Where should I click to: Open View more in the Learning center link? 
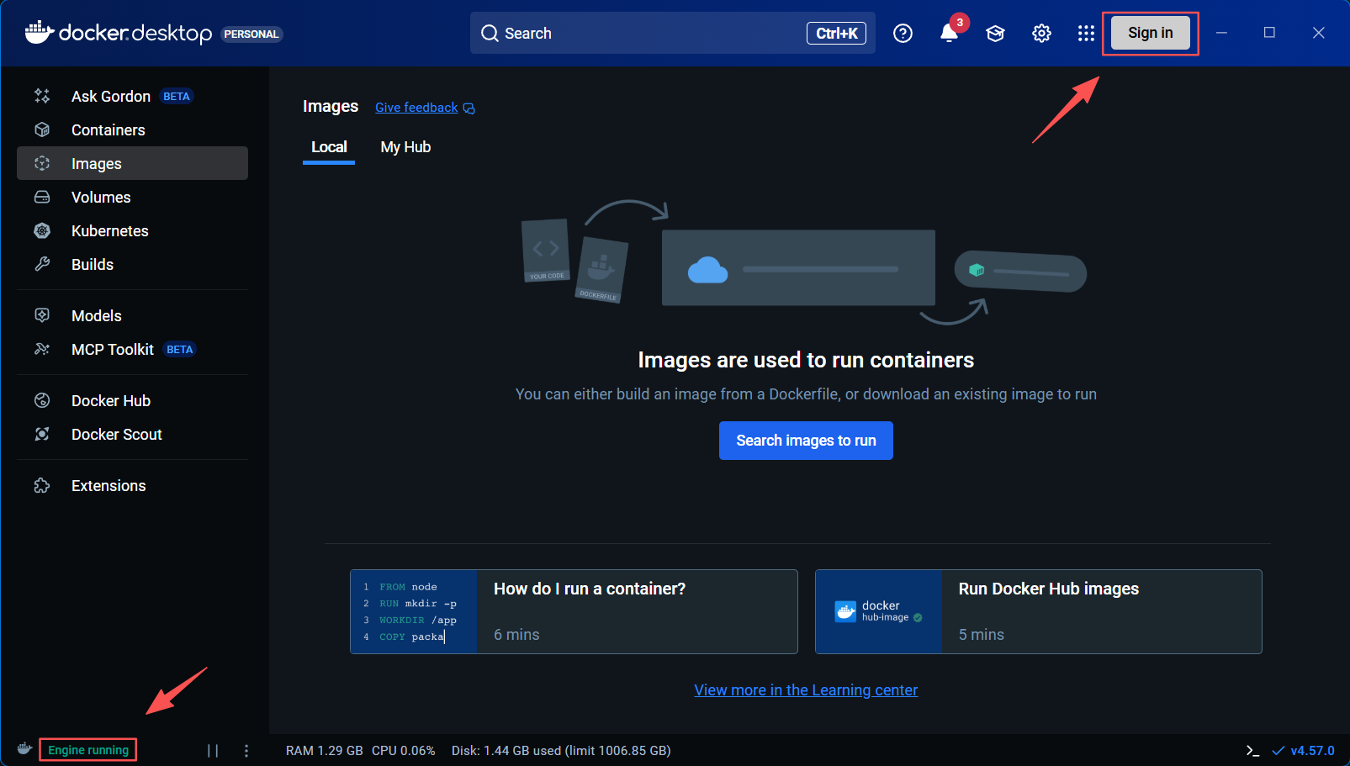click(806, 690)
